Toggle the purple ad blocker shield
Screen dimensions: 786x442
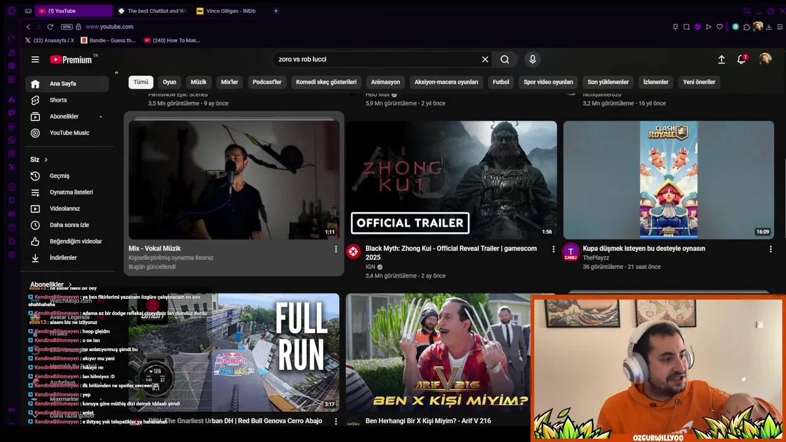[698, 27]
